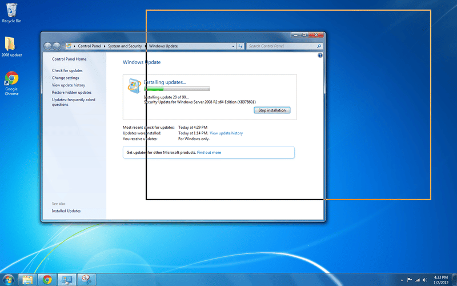
Task: Open Control Panel Home link
Action: [69, 59]
